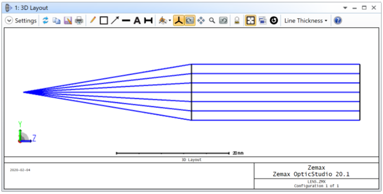383x194 pixels.
Task: Select the rectangle drawing tool
Action: click(x=104, y=21)
